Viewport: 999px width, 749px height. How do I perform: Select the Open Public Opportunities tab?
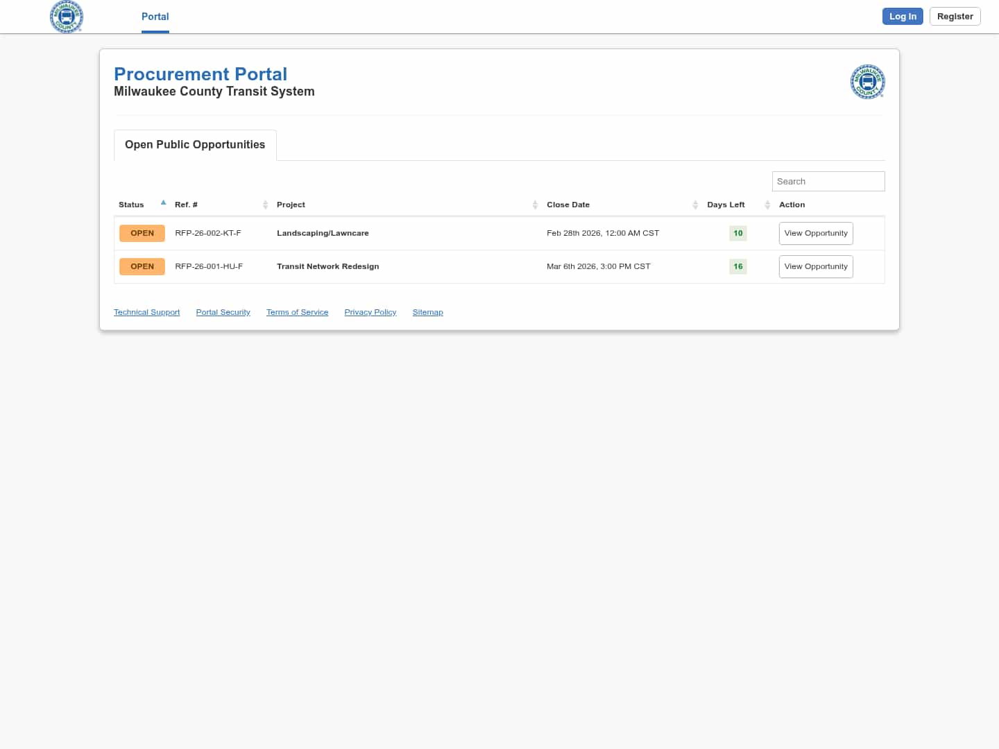click(195, 144)
